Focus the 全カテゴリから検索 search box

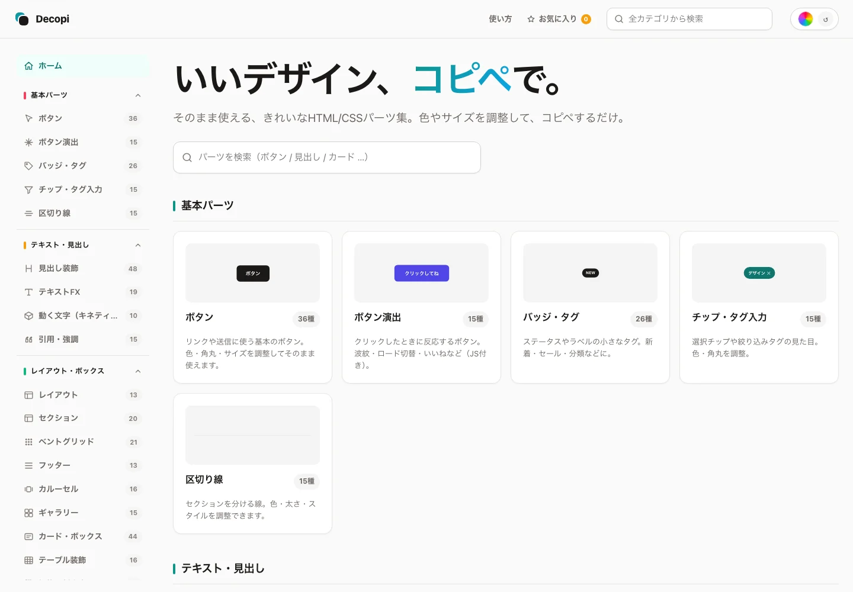pyautogui.click(x=690, y=19)
